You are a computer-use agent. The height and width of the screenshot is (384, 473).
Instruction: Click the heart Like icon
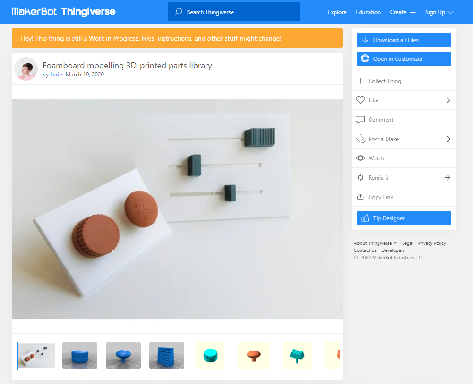tap(361, 100)
